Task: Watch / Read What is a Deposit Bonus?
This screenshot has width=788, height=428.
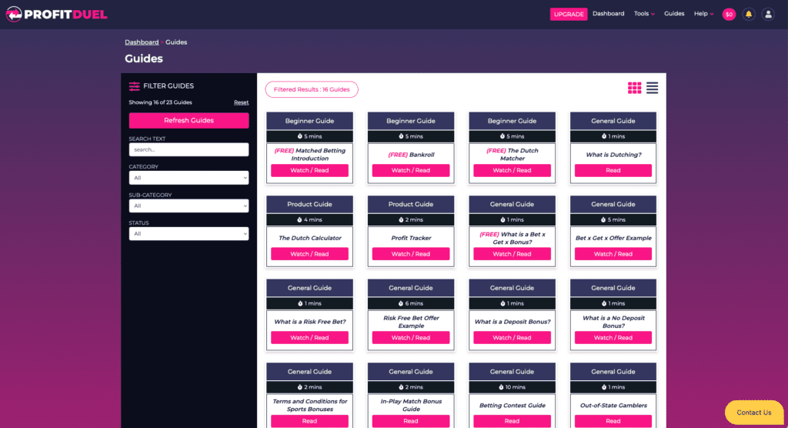Action: (512, 337)
